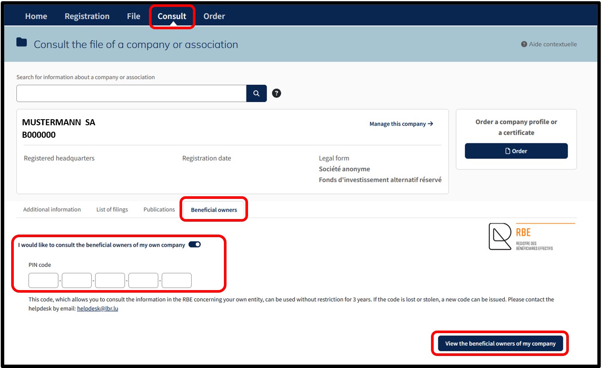
Task: Open the Home menu
Action: (36, 16)
